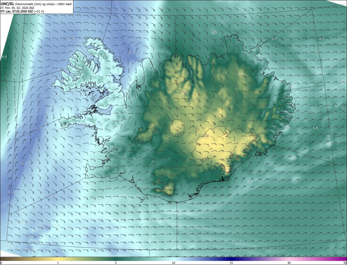Click the 7.6 value label

(x=214, y=32)
